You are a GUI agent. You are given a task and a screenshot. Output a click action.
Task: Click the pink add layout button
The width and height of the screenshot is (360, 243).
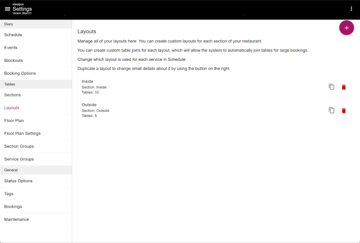coord(346,28)
